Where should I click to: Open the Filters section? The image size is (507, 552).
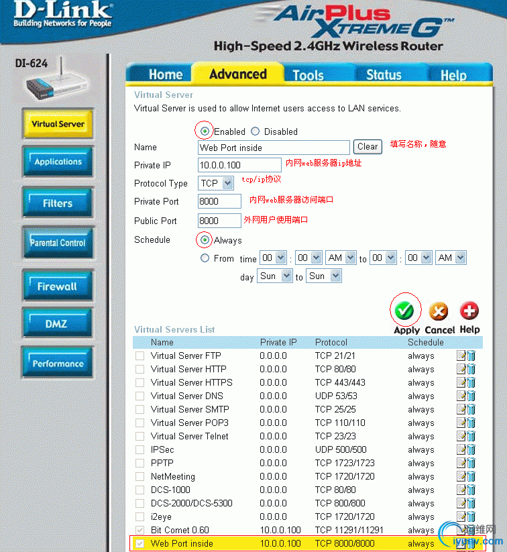(58, 203)
